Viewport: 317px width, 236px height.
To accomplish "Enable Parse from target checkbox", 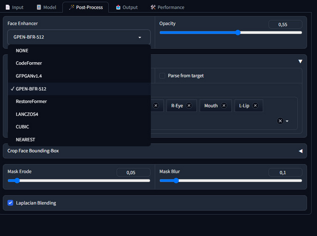I will tap(162, 76).
